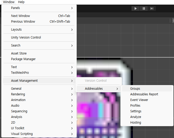Viewport: 174px width, 138px height.
Task: Expand the UI Toolkit submenu
Action: point(39,128)
